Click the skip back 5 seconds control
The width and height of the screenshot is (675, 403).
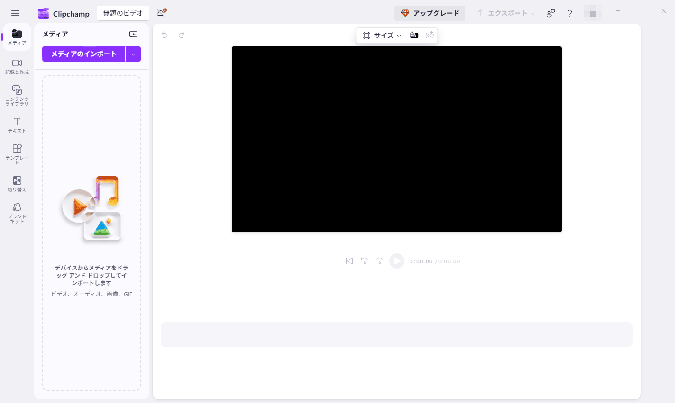tap(365, 261)
